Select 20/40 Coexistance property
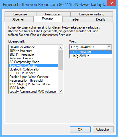Screen dimensions: 118x137 (33, 47)
